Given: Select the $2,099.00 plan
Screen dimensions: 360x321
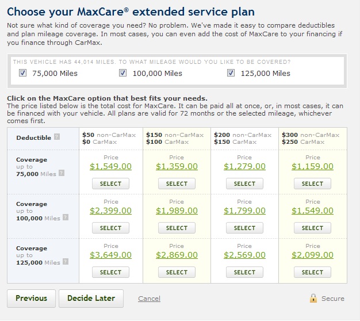Looking at the screenshot, I should [312, 272].
